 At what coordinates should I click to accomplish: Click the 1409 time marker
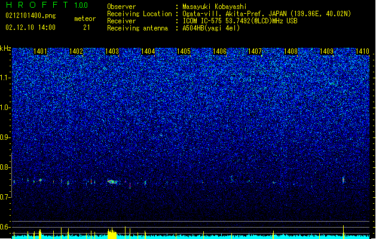coord(326,51)
